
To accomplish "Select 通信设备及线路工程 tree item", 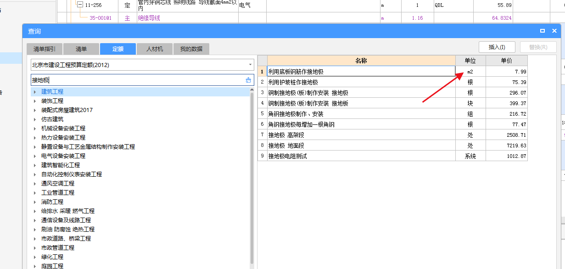I will [x=66, y=220].
